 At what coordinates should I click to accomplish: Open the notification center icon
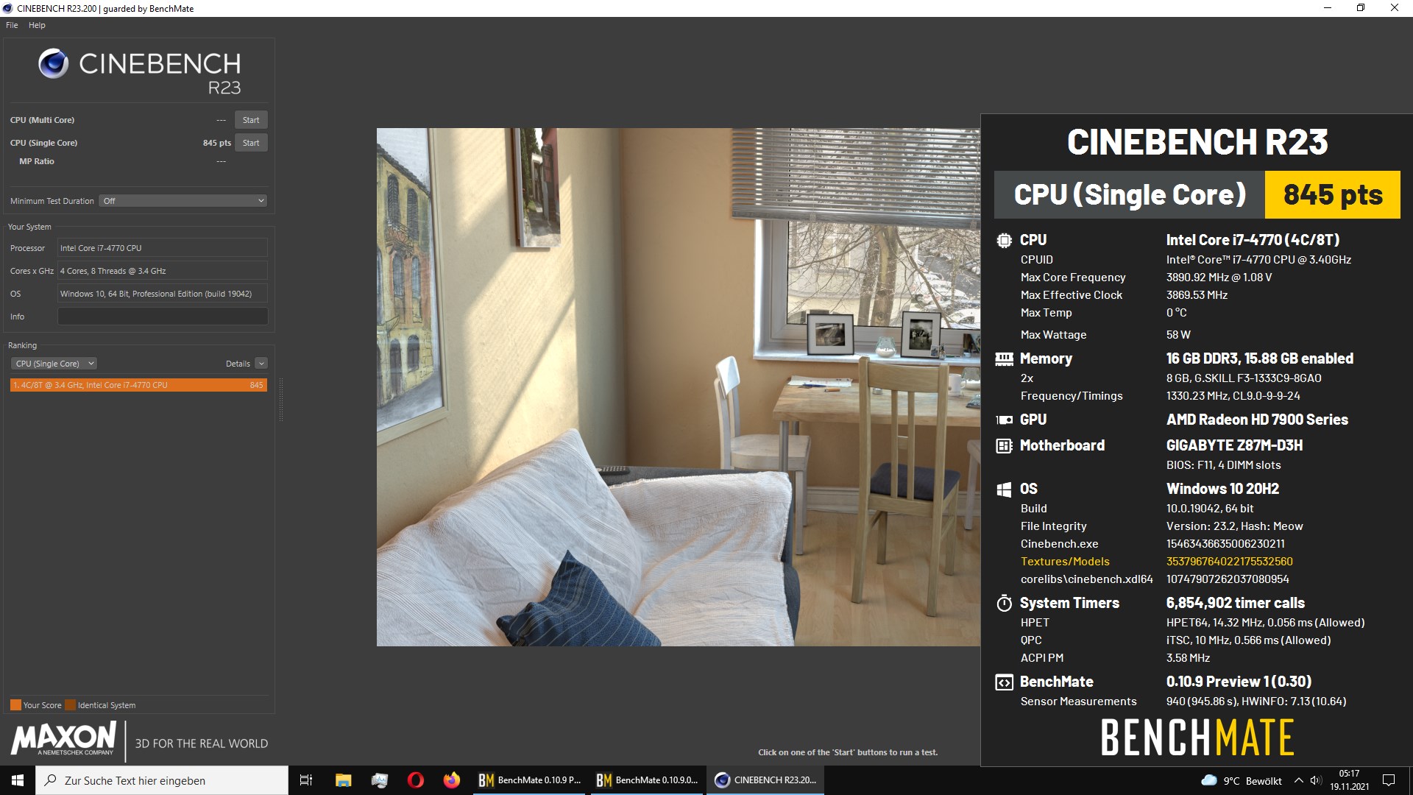(x=1389, y=780)
